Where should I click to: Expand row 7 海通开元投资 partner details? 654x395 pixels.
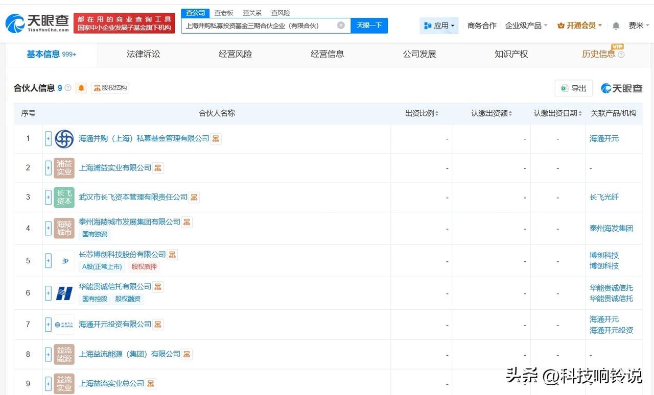(49, 325)
